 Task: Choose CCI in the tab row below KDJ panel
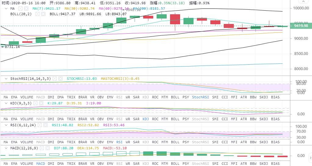pos(225,119)
